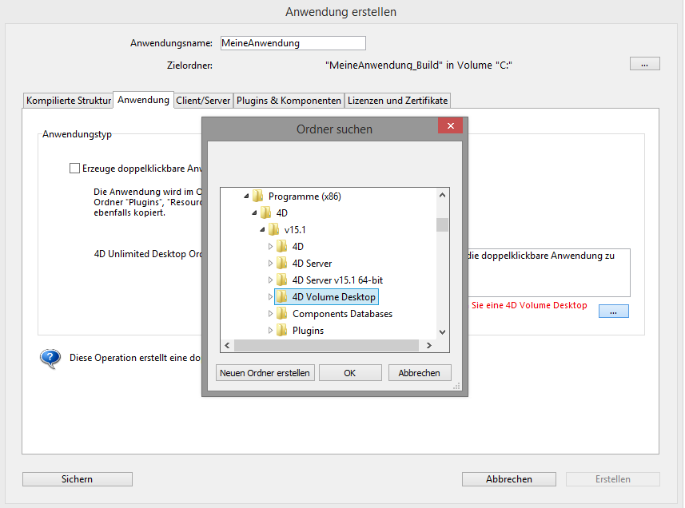The width and height of the screenshot is (685, 508).
Task: Click the blue question mark help icon
Action: point(50,358)
